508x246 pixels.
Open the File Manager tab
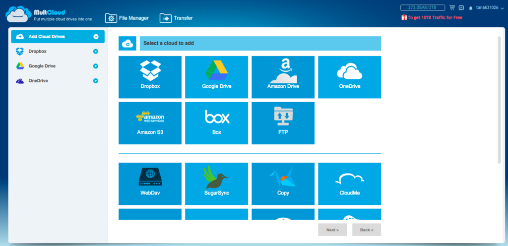pyautogui.click(x=127, y=18)
